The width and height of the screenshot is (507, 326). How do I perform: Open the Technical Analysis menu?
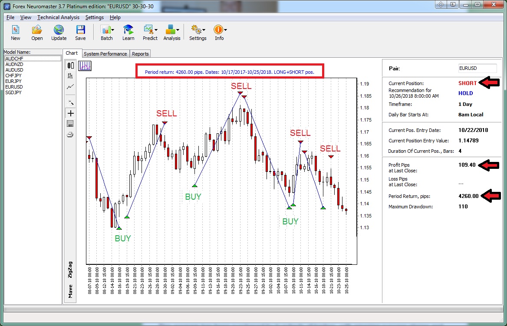click(58, 17)
